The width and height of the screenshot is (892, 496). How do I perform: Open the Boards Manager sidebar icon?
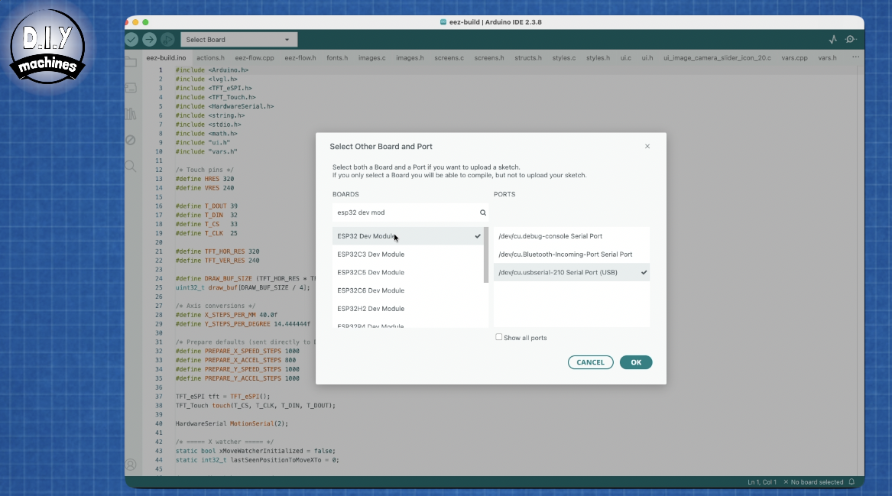[131, 88]
